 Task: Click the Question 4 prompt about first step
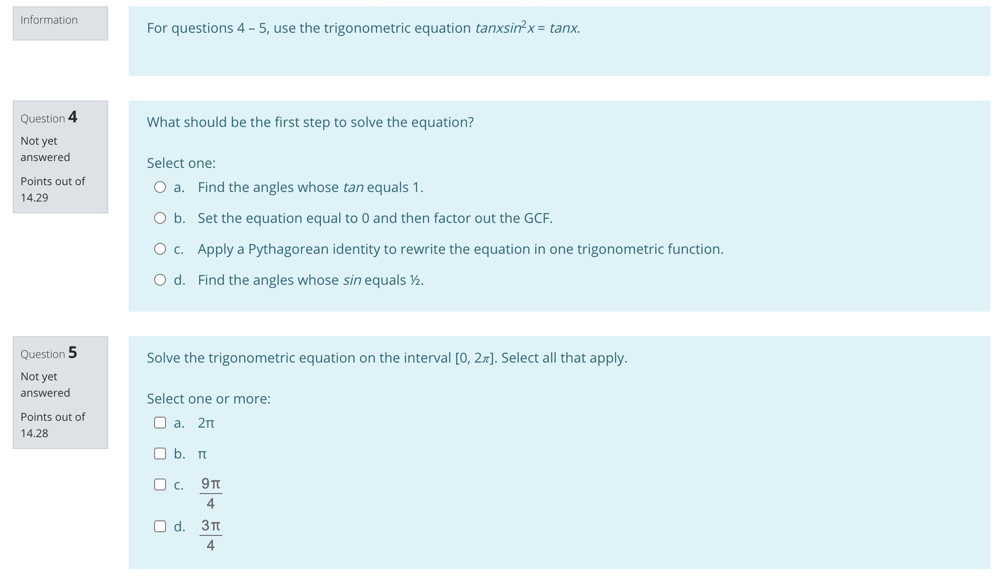pos(310,122)
